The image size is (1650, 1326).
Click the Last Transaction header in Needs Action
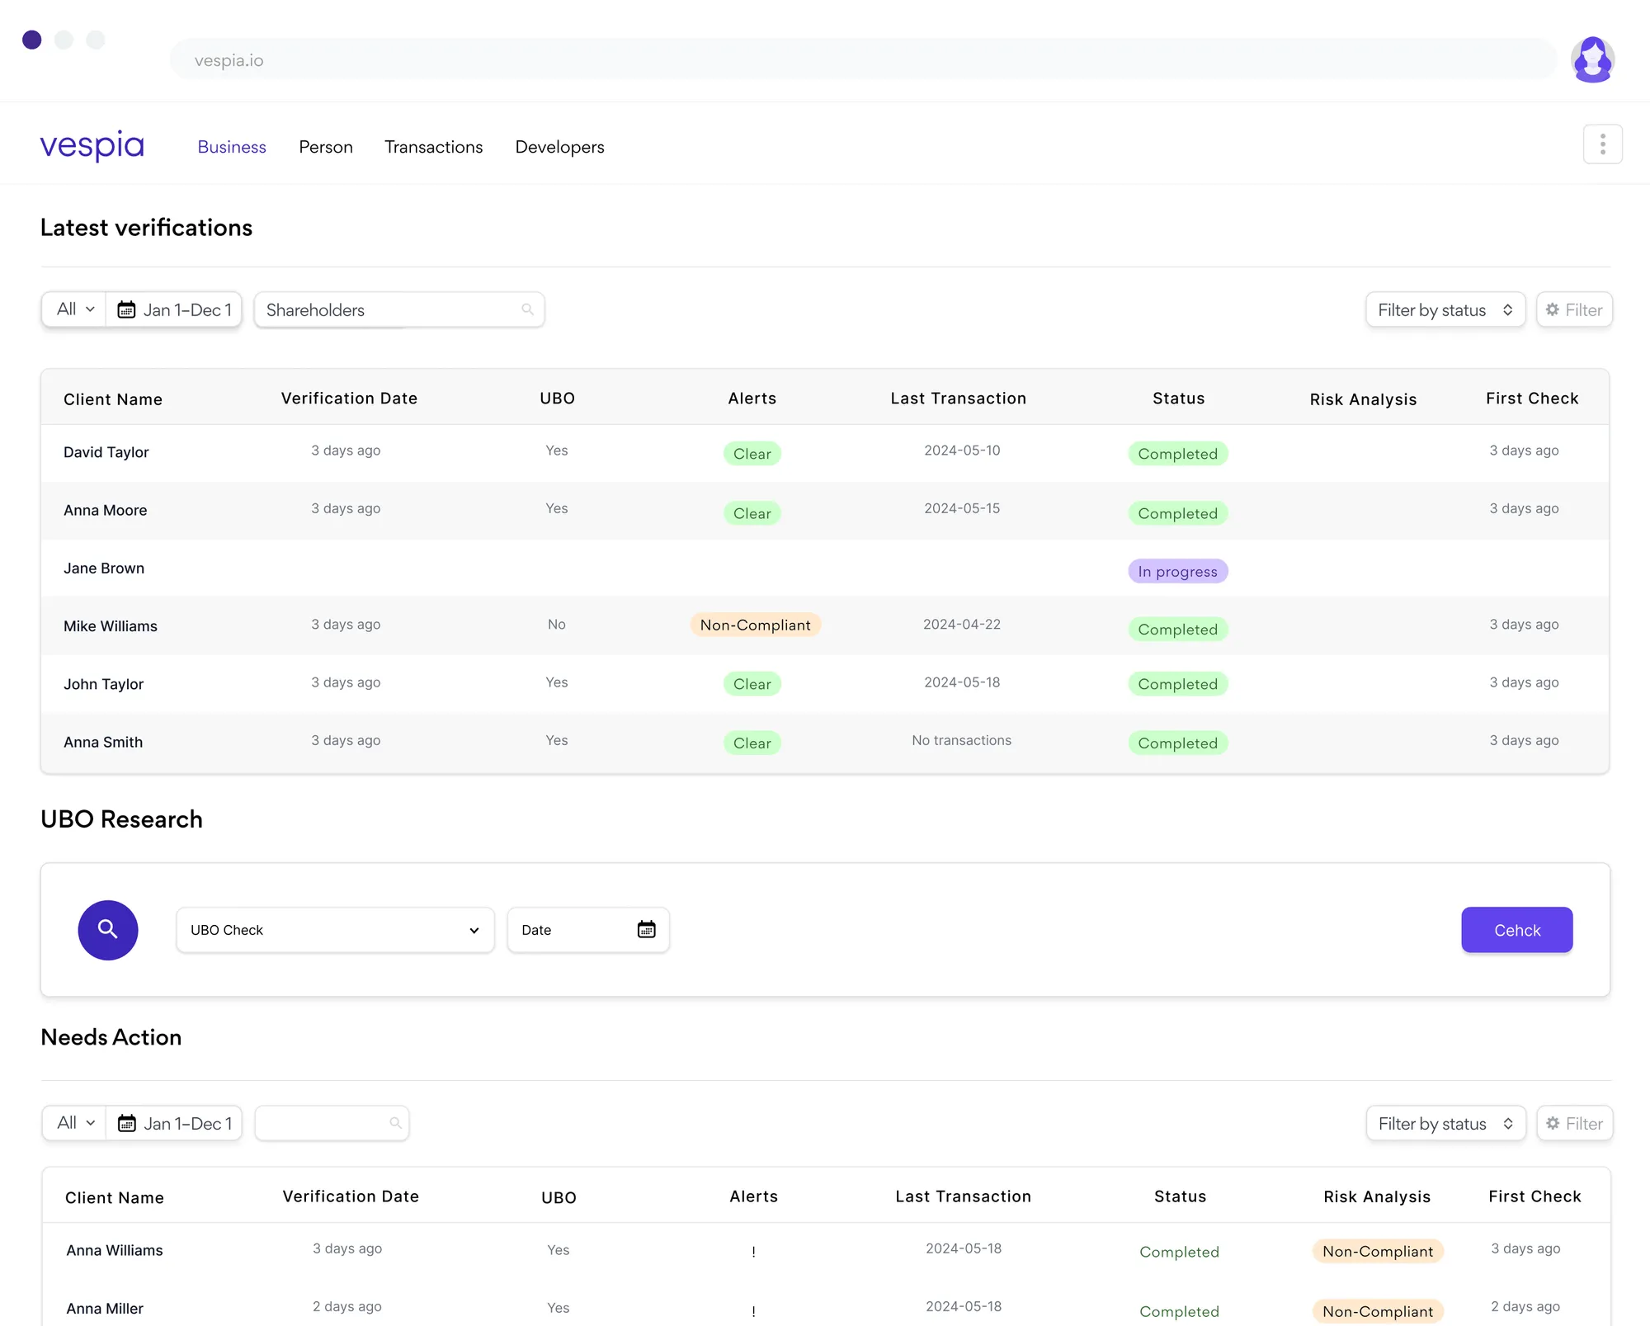[964, 1196]
